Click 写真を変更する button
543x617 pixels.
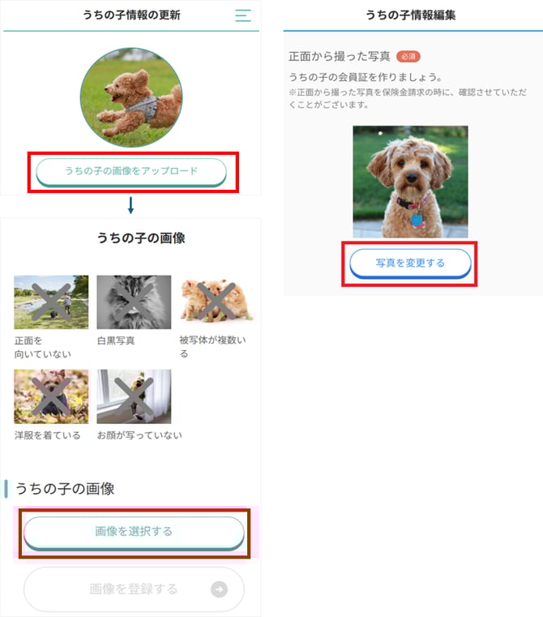pos(410,264)
